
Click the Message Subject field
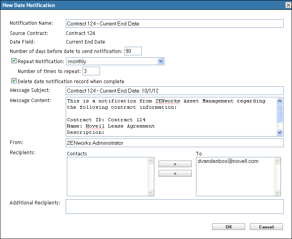click(x=175, y=91)
